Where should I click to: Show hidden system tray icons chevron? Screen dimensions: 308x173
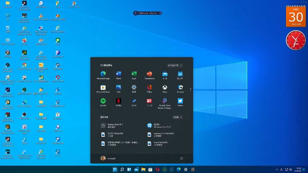click(277, 170)
